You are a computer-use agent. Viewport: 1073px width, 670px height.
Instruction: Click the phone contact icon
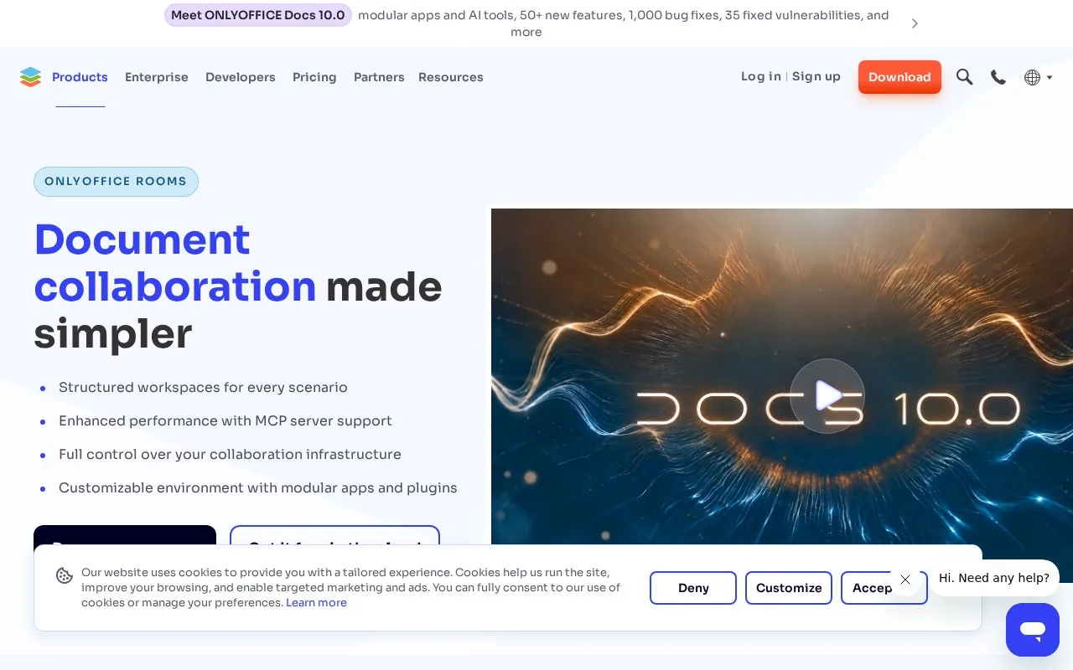coord(998,77)
